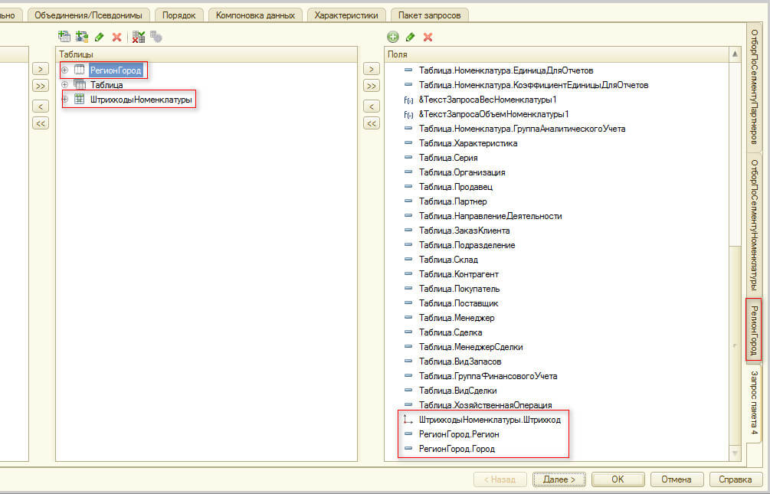The image size is (770, 494).
Task: Click the create temporary table description icon
Action: (x=82, y=36)
